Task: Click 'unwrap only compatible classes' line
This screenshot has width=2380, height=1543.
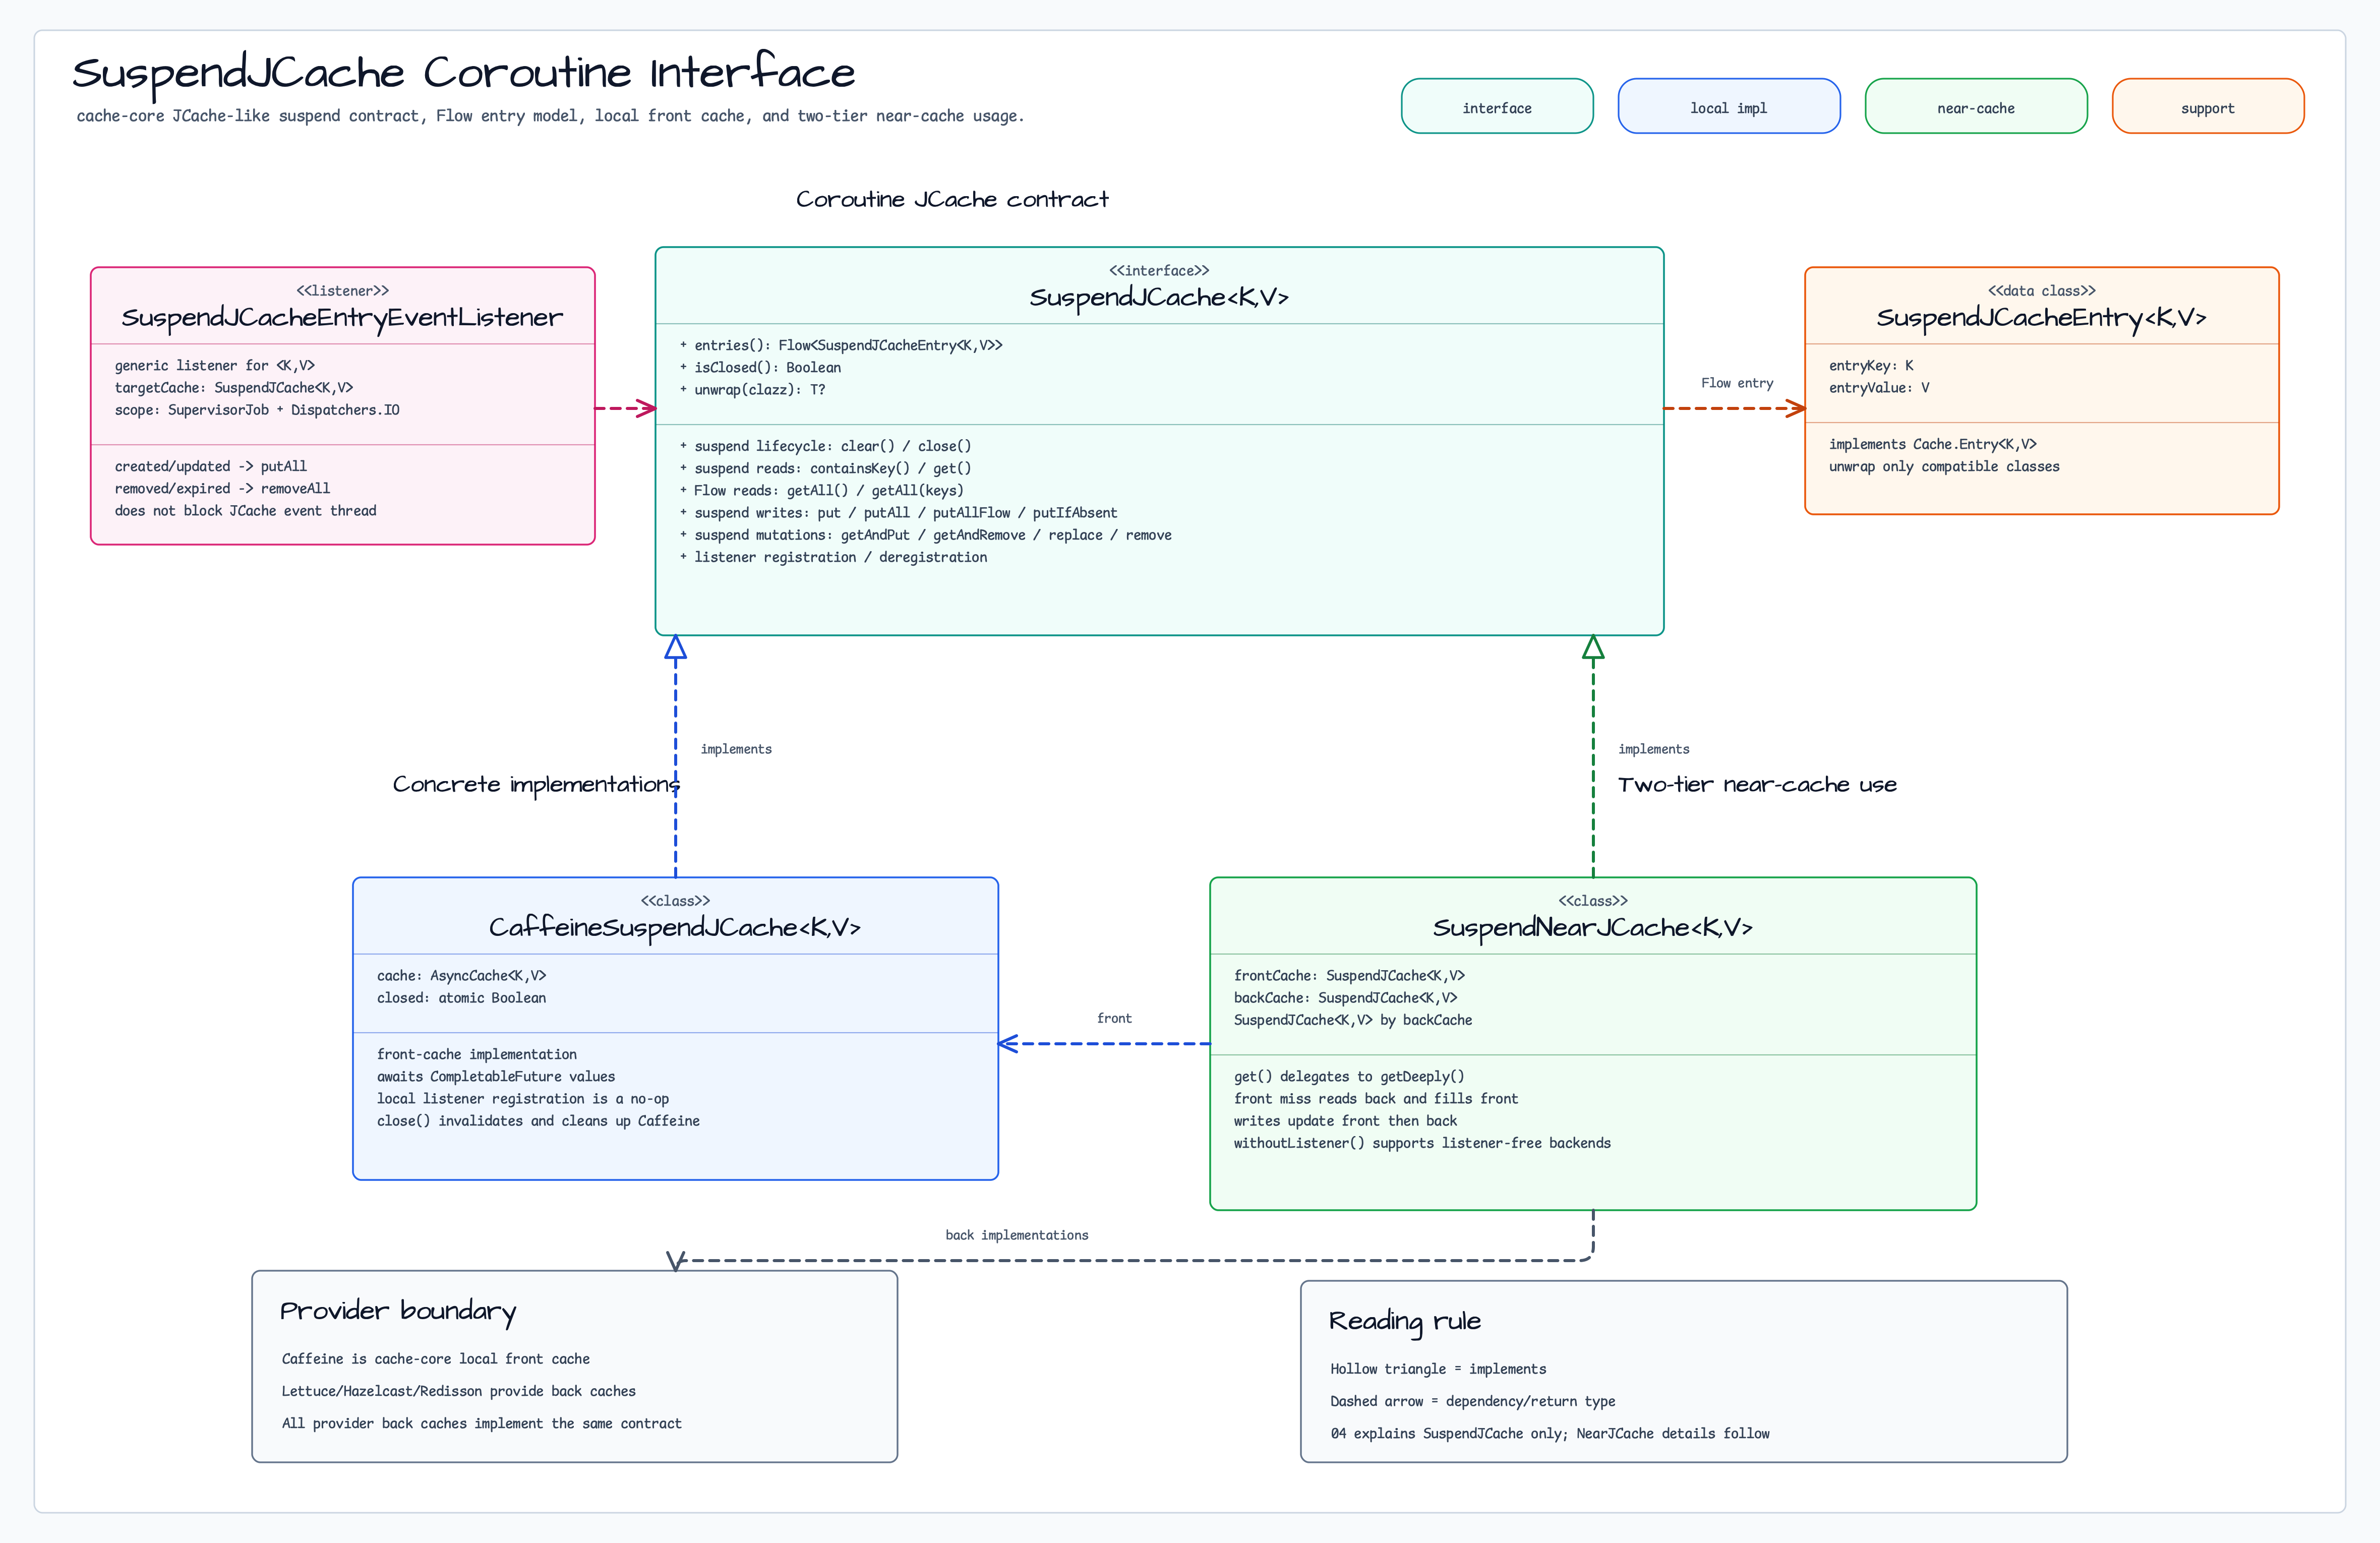Action: pos(1944,467)
